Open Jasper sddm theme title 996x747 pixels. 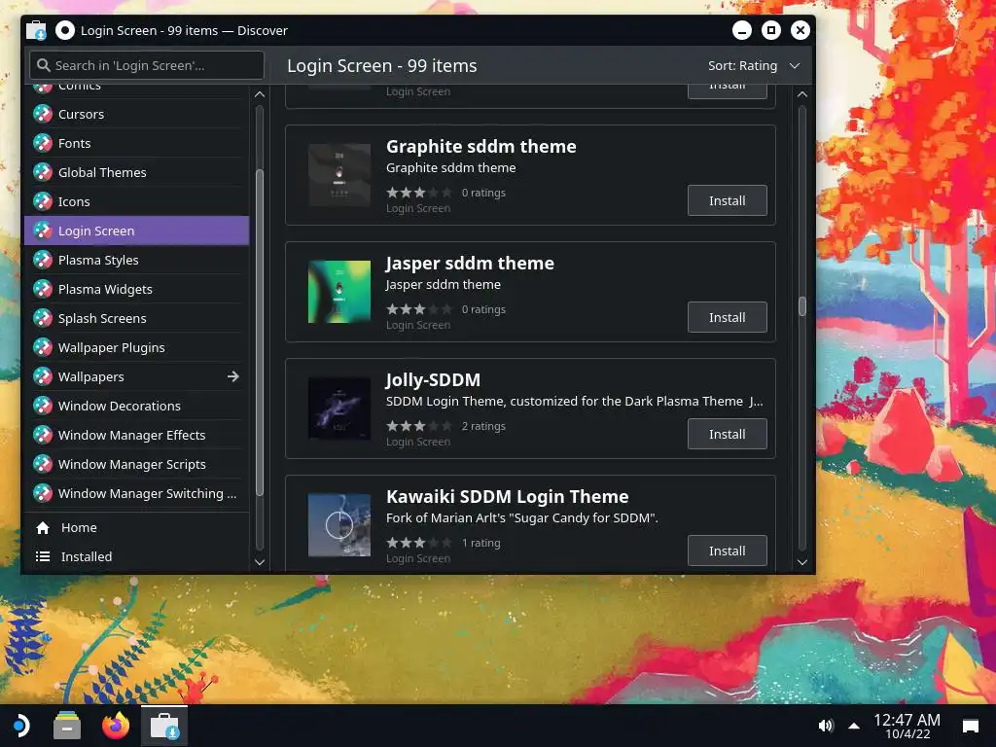click(x=470, y=264)
